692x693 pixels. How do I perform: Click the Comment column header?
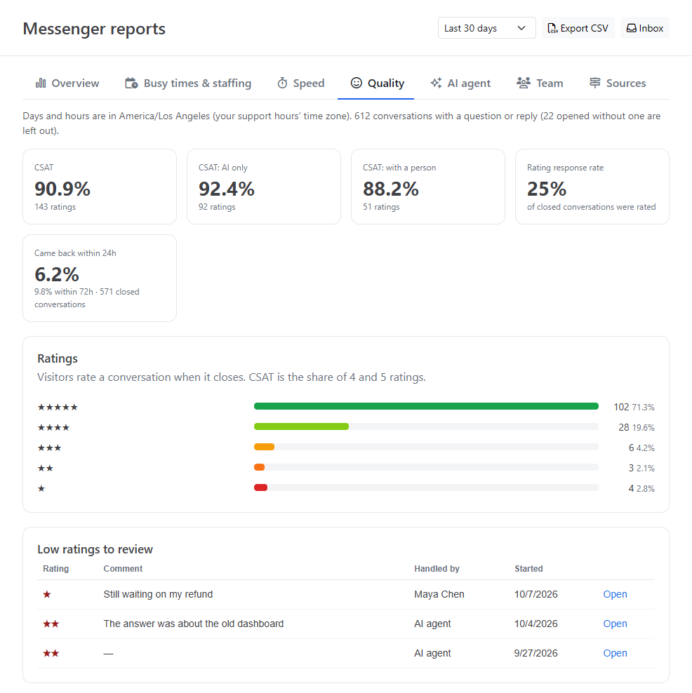tap(123, 569)
